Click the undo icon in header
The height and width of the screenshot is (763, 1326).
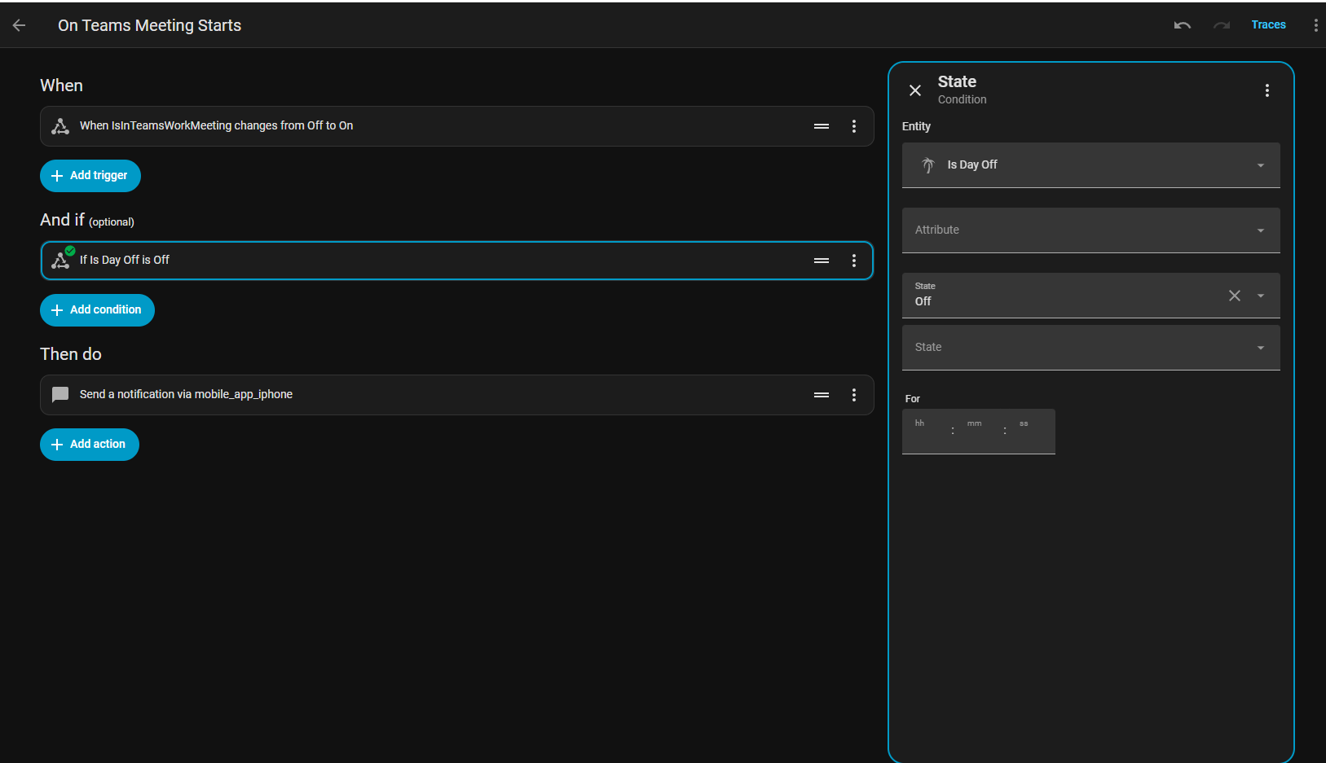click(1183, 25)
